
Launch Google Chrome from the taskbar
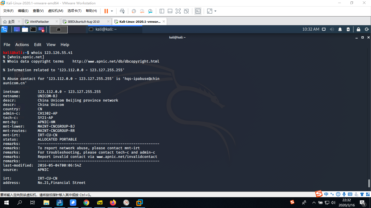[x=86, y=202]
